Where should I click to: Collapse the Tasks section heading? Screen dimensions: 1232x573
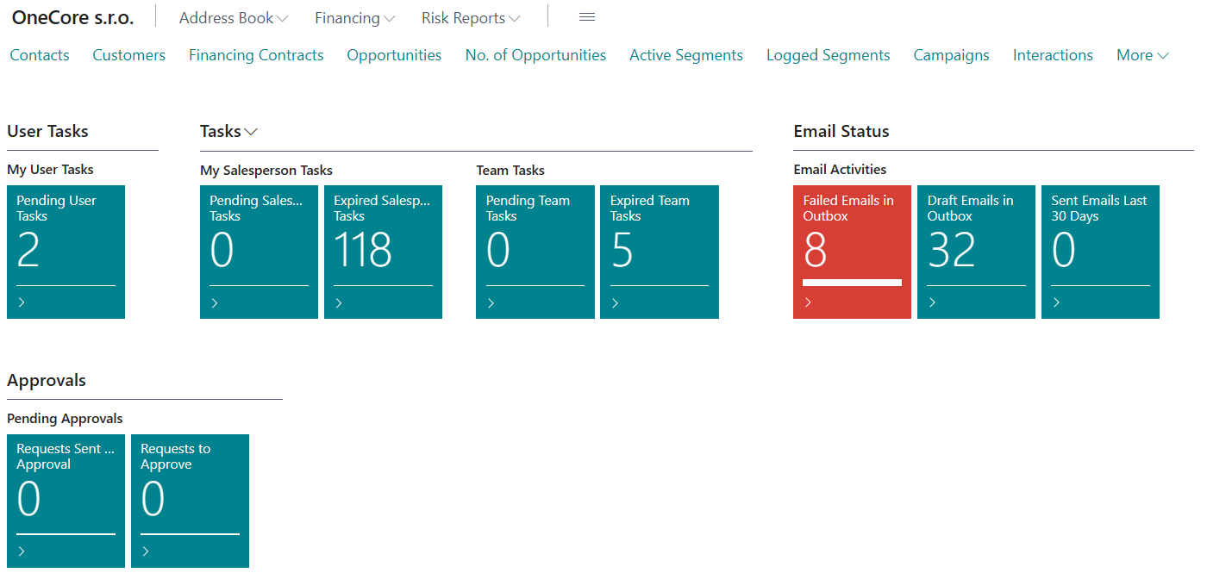[x=229, y=131]
